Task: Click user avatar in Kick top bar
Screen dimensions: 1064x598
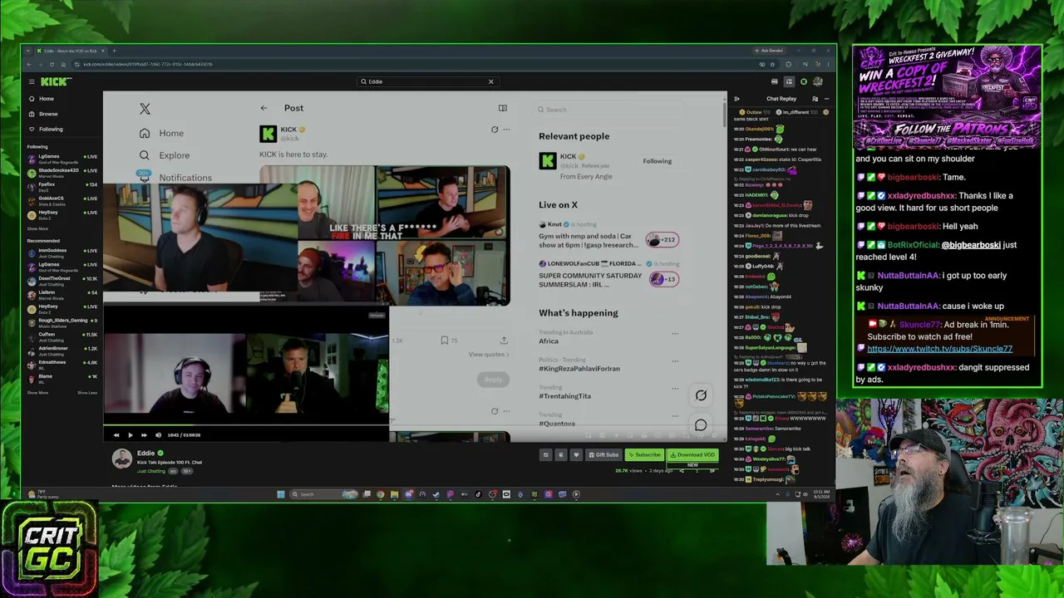Action: (818, 81)
